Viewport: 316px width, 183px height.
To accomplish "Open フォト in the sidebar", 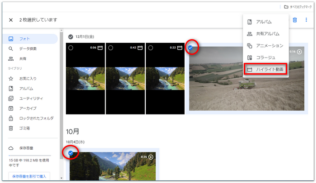I will point(25,39).
